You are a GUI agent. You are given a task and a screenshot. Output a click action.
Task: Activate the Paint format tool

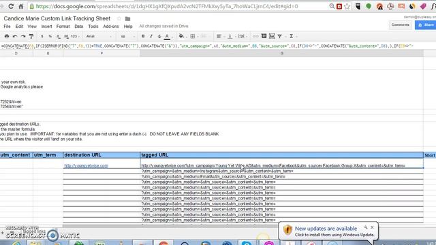coord(31,36)
